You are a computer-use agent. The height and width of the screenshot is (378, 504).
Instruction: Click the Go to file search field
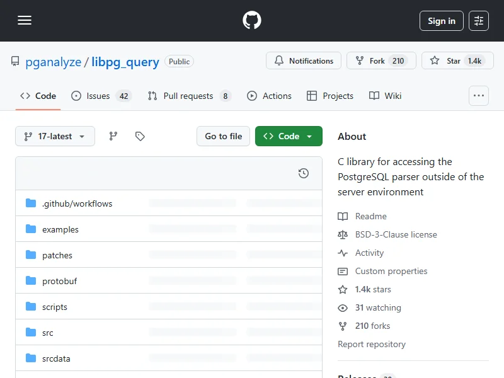[x=223, y=136]
